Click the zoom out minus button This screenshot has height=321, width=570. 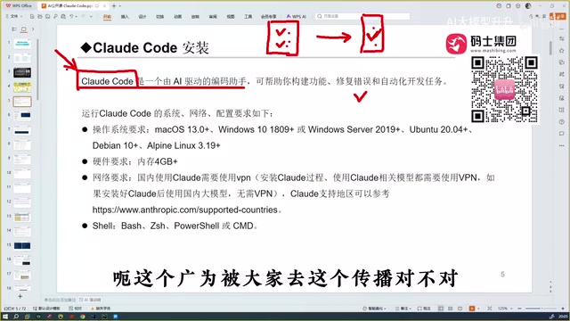tap(519, 309)
